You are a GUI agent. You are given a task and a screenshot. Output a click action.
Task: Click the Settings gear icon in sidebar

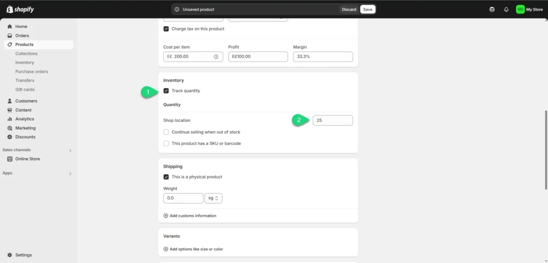point(10,255)
